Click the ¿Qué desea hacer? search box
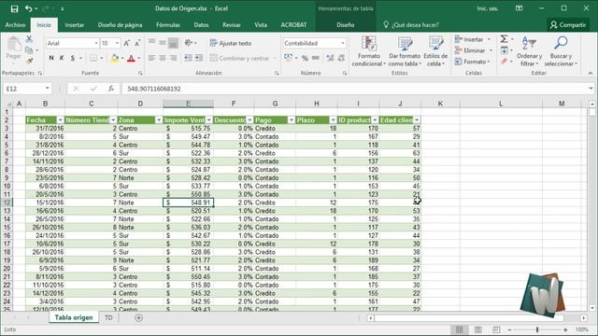Image resolution: width=598 pixels, height=336 pixels. pos(411,25)
